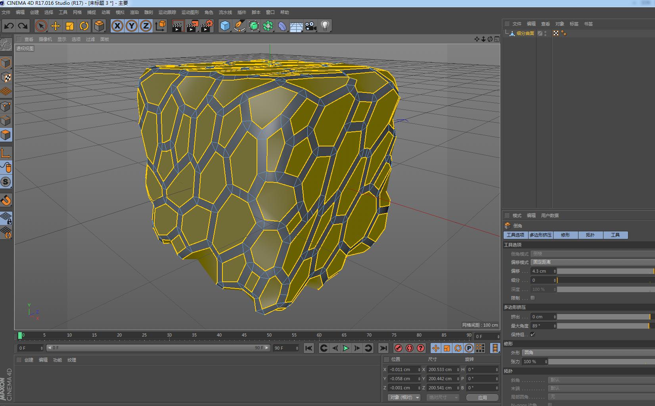Select the Scale tool in the toolbar
Viewport: 655px width, 406px height.
click(70, 25)
